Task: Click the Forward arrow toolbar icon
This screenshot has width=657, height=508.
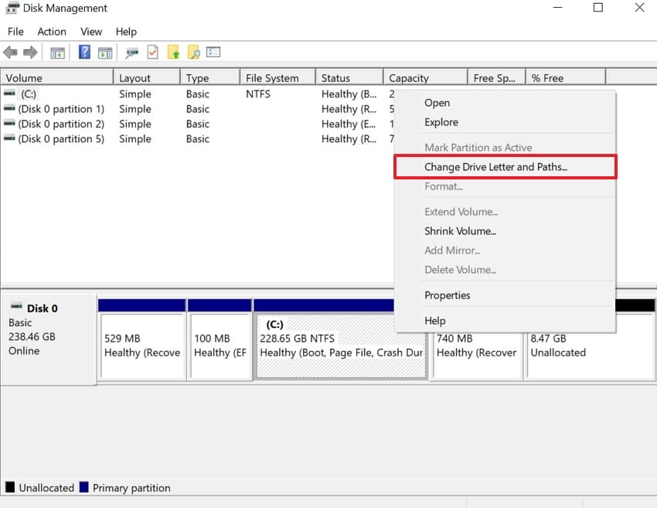Action: coord(30,53)
